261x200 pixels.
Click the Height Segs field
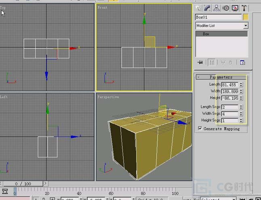pyautogui.click(x=230, y=120)
